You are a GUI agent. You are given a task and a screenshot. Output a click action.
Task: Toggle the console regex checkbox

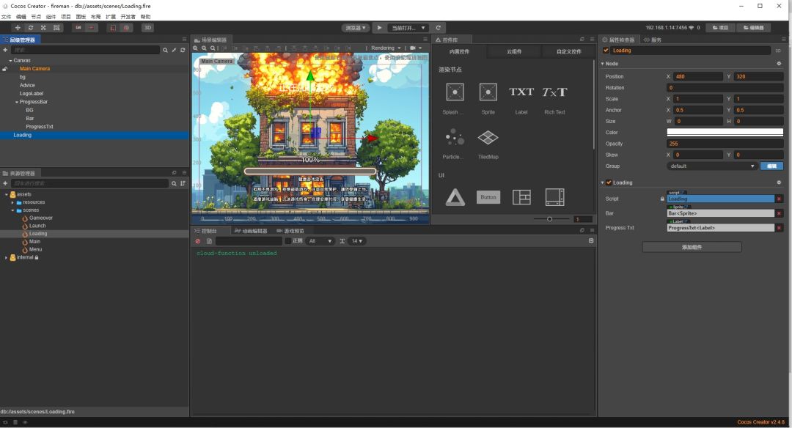(x=288, y=241)
